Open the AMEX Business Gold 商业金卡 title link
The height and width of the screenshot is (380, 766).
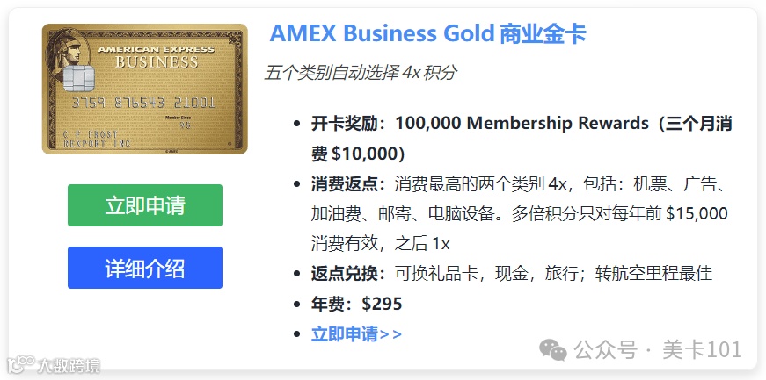click(428, 33)
